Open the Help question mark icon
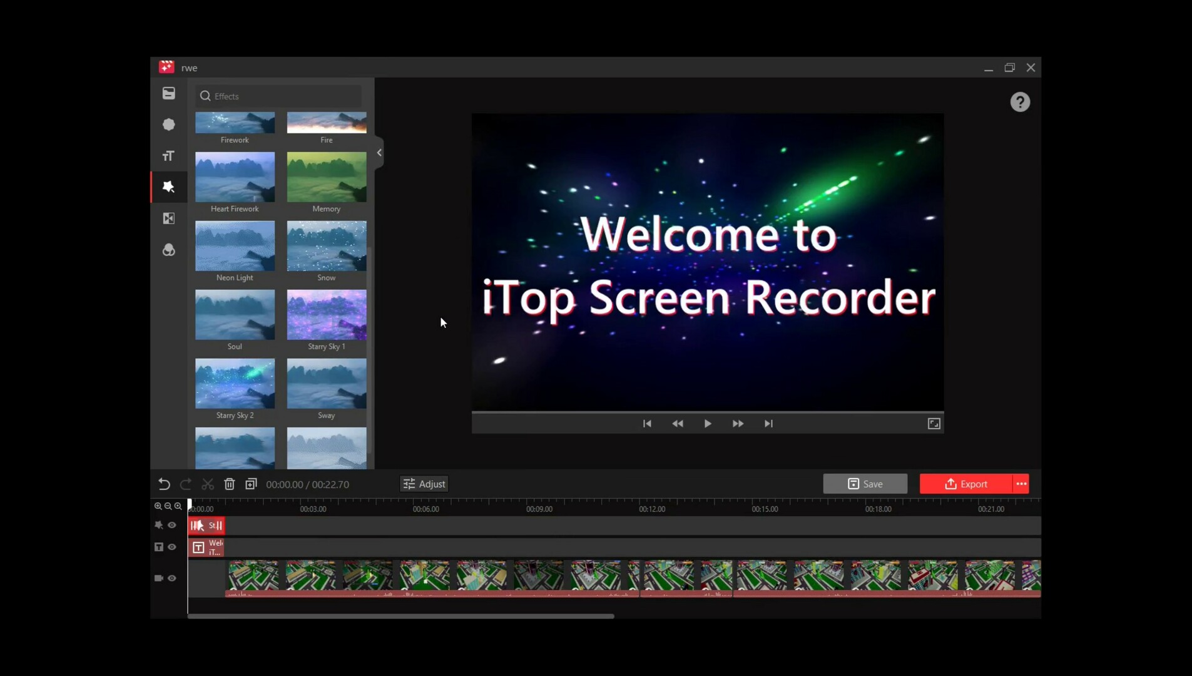1192x676 pixels. point(1019,101)
